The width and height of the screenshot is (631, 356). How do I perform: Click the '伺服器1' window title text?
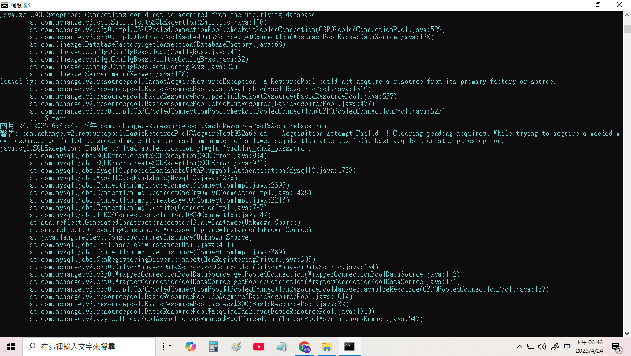pos(20,5)
